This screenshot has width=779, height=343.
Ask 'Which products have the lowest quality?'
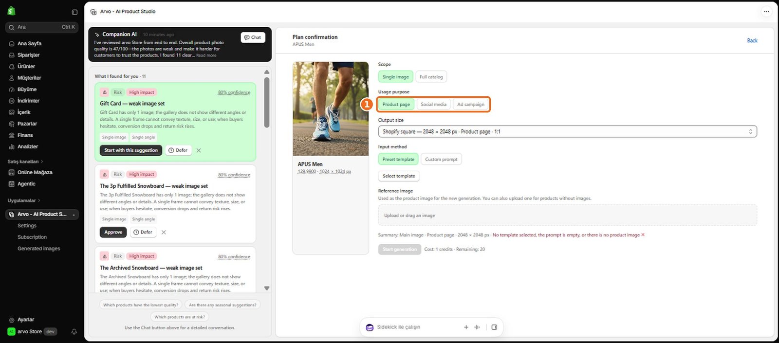[141, 305]
